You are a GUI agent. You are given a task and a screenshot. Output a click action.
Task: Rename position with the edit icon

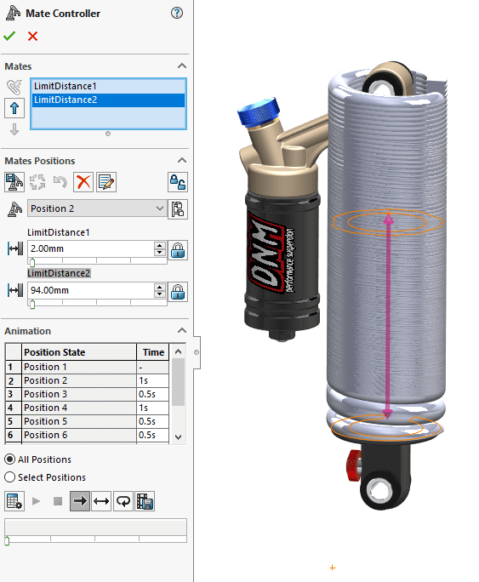click(x=106, y=182)
